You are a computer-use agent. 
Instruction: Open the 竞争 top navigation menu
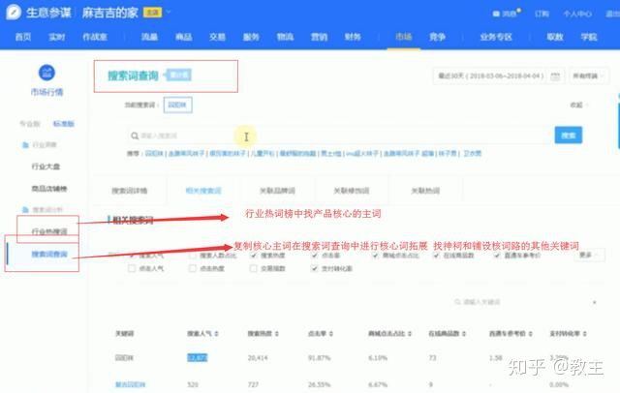coord(438,36)
